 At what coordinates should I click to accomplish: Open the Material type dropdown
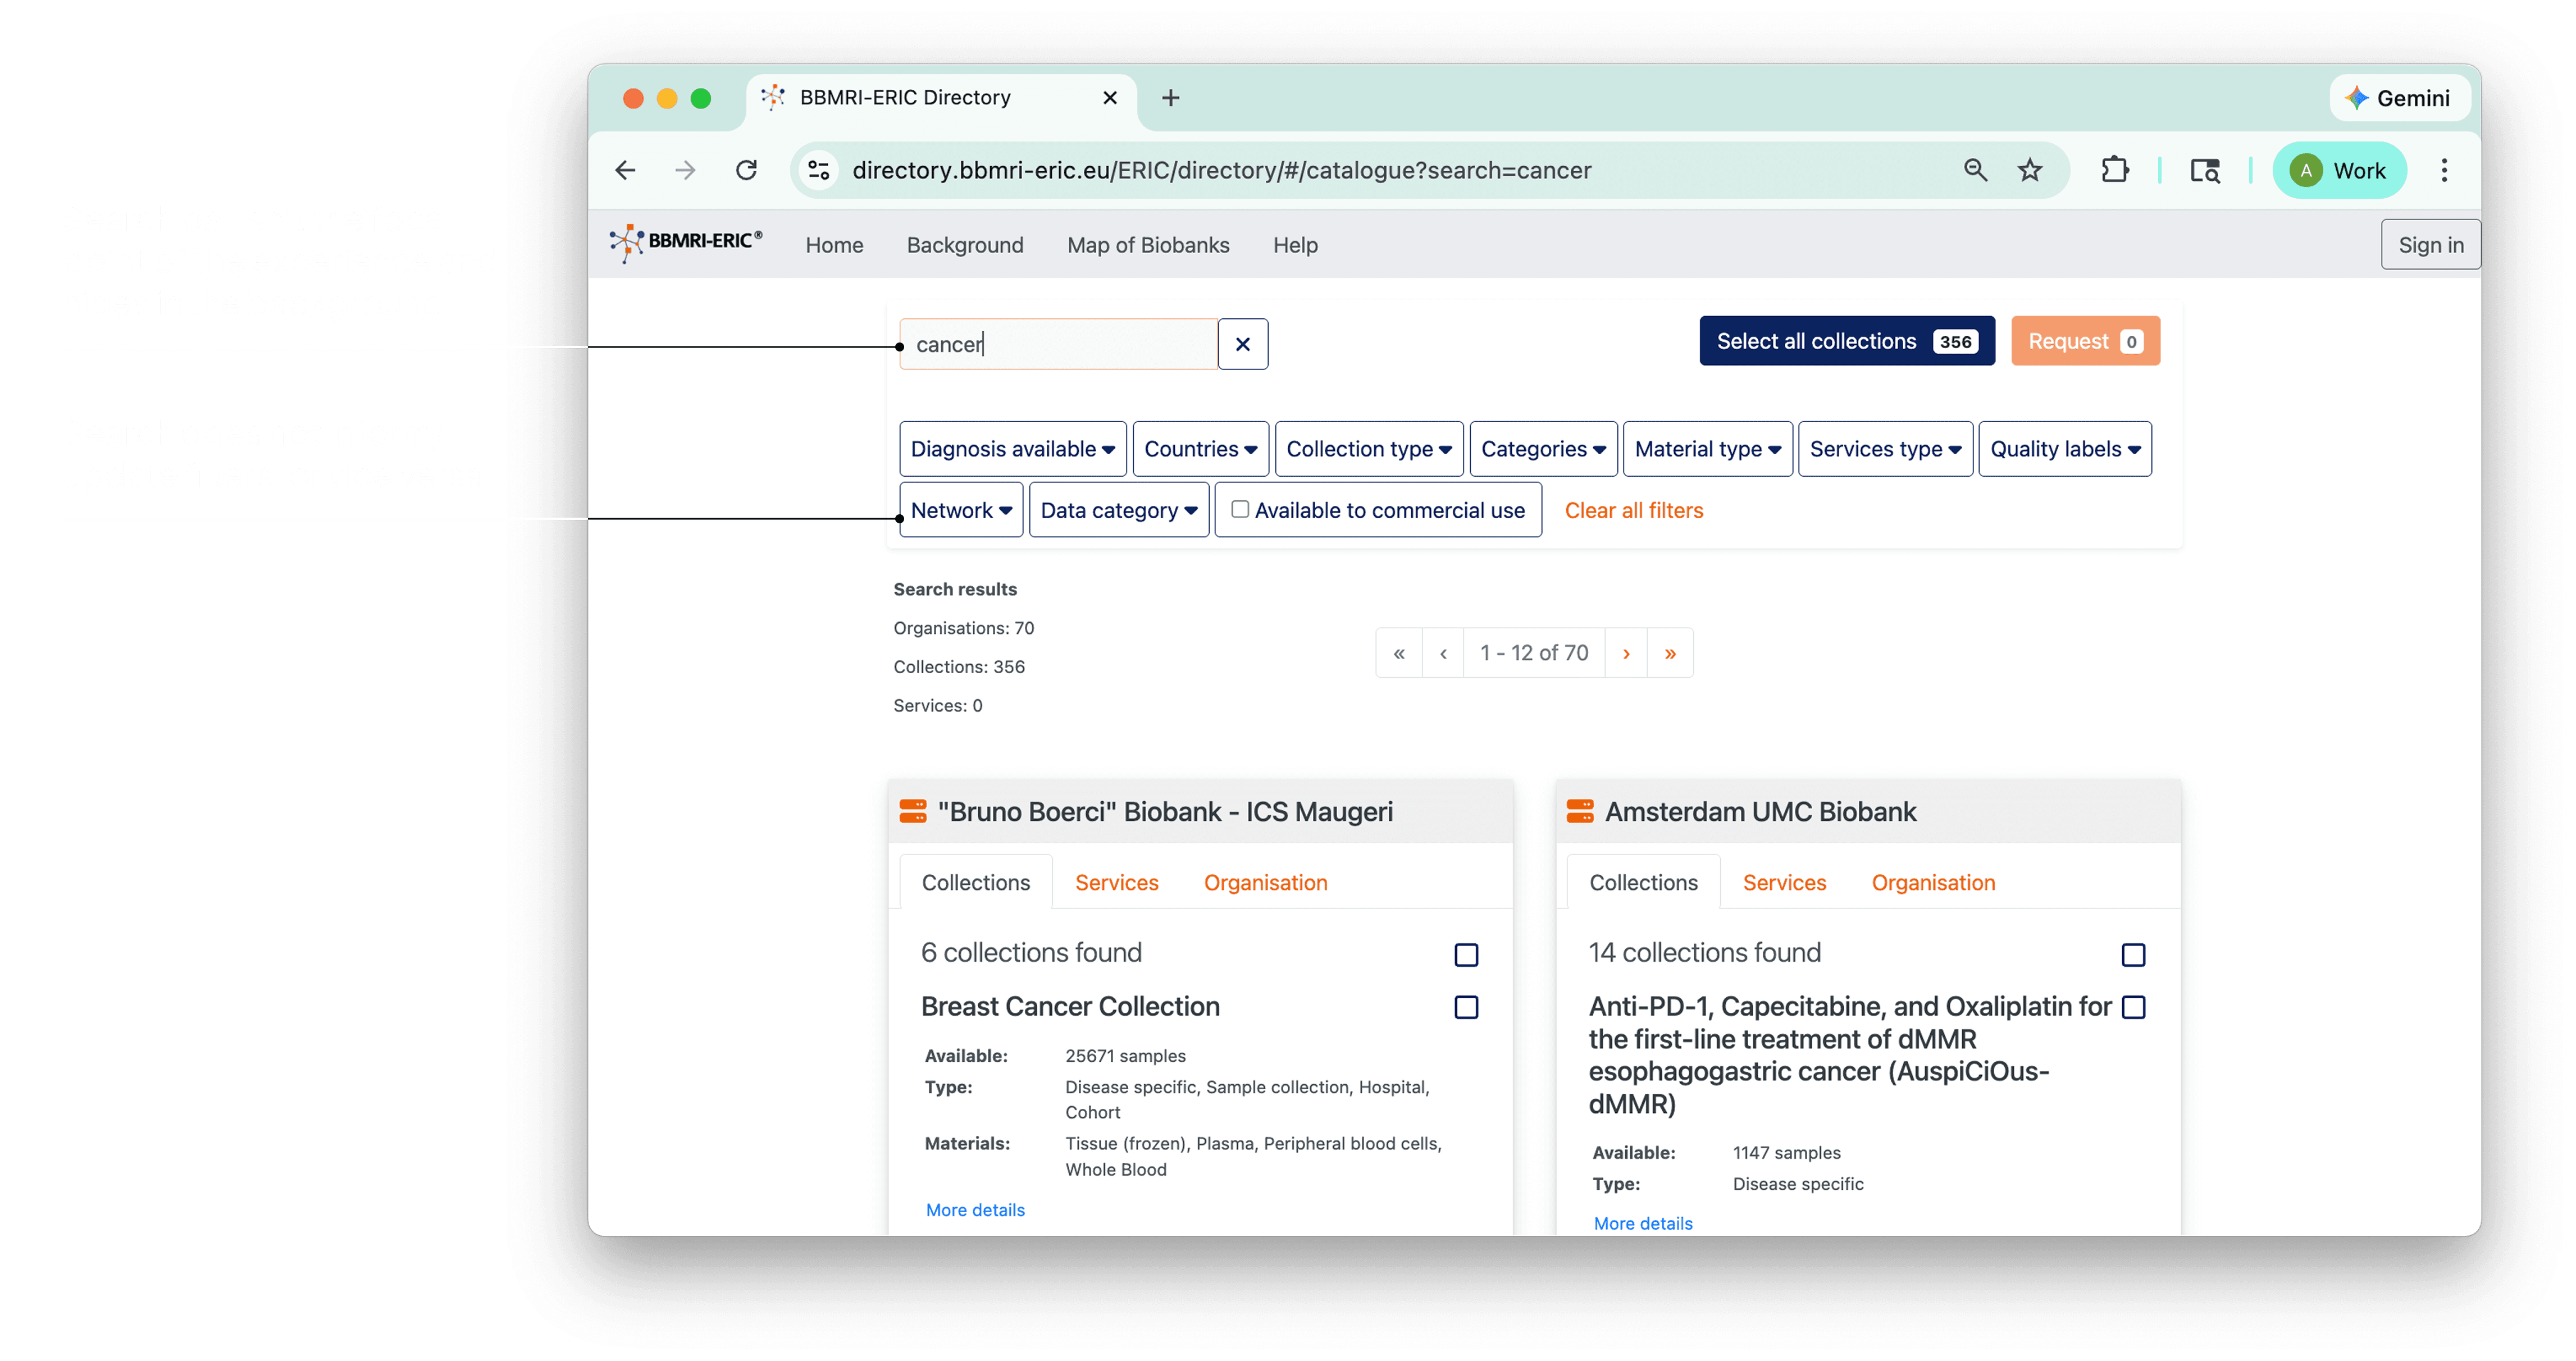[x=1707, y=449]
